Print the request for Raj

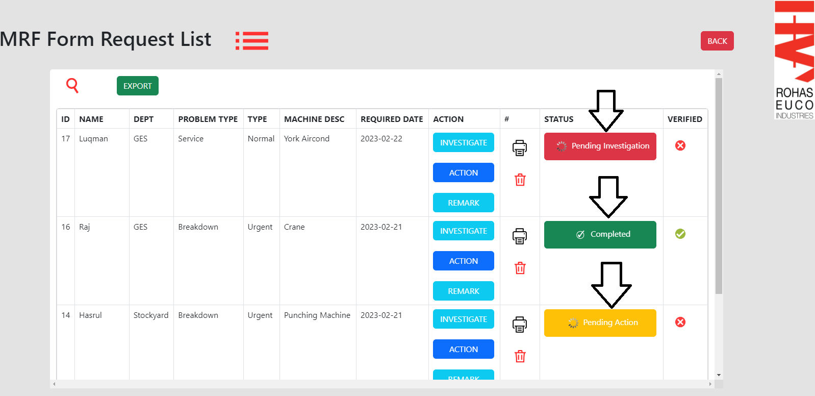pos(520,236)
